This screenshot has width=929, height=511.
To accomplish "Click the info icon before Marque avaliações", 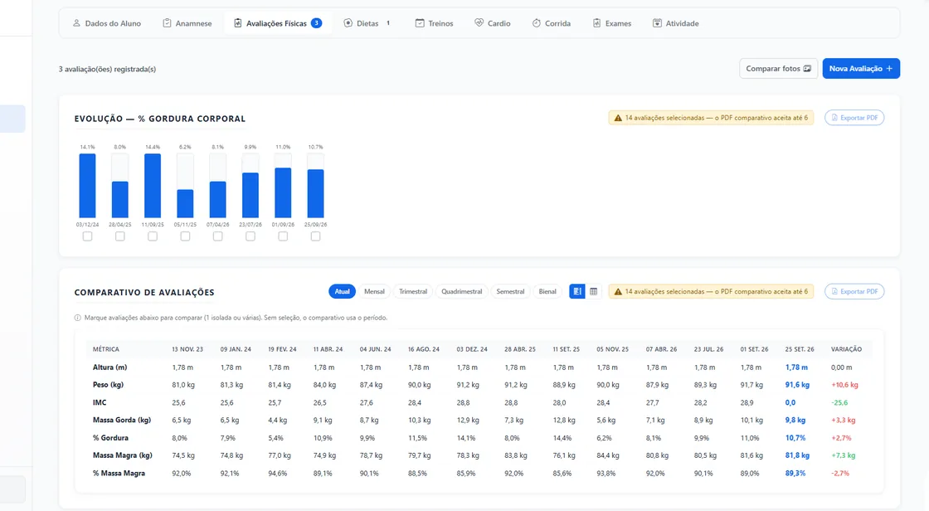I will pos(78,318).
